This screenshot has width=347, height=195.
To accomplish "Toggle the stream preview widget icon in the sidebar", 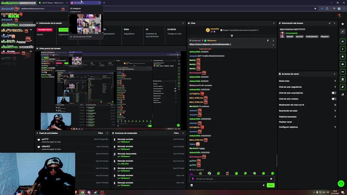I will (x=343, y=41).
